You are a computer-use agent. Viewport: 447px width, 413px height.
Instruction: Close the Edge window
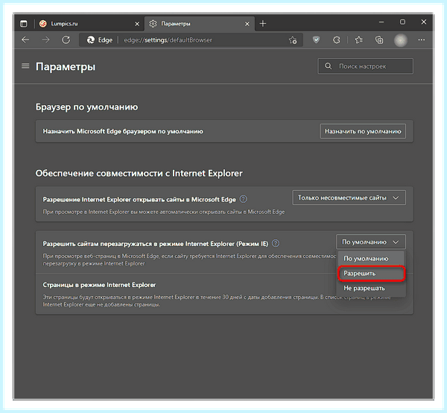click(424, 22)
